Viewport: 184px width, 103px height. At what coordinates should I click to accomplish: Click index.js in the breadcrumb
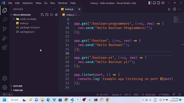click(70, 15)
